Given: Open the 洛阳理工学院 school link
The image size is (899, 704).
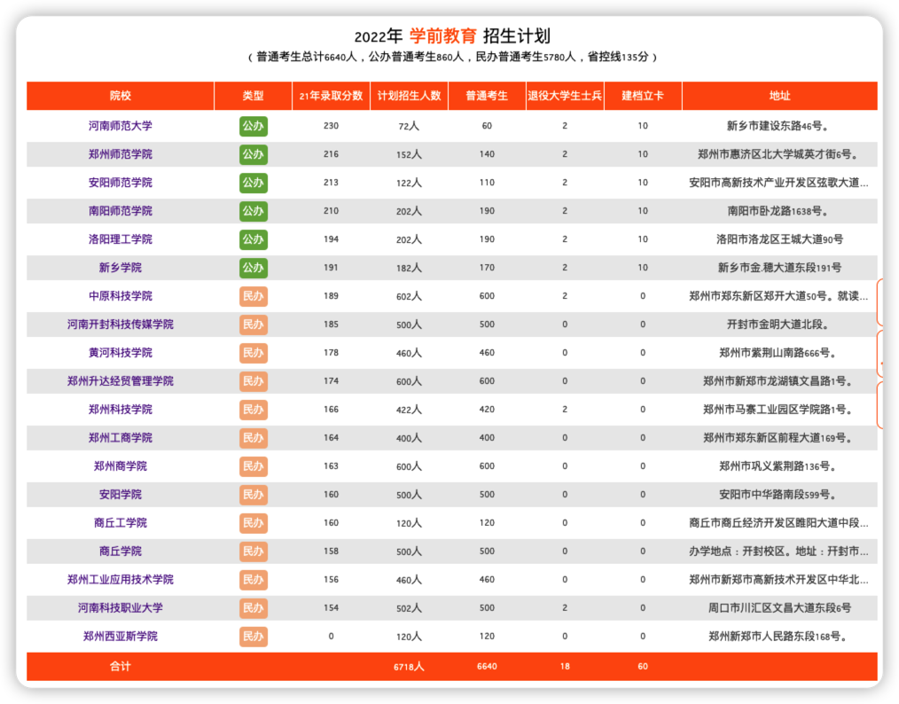Looking at the screenshot, I should pos(120,239).
